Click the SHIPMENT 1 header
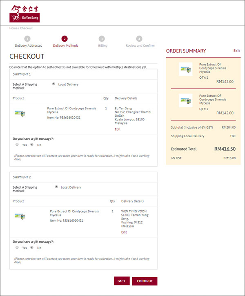The height and width of the screenshot is (296, 245). pos(22,74)
